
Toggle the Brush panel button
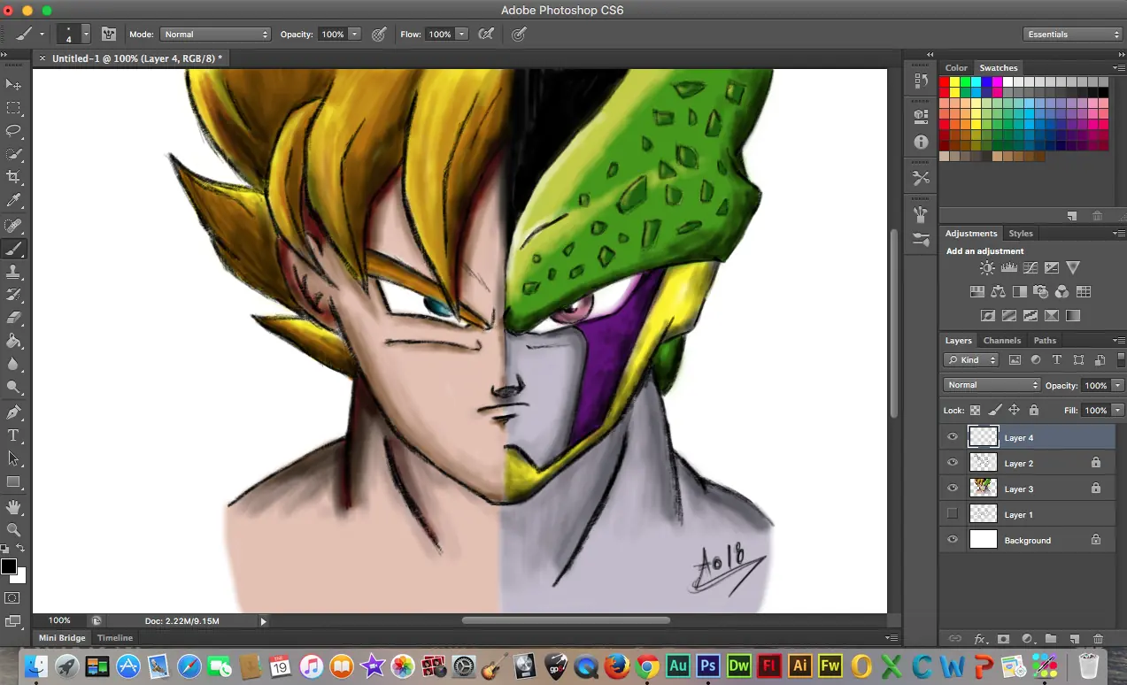[109, 34]
